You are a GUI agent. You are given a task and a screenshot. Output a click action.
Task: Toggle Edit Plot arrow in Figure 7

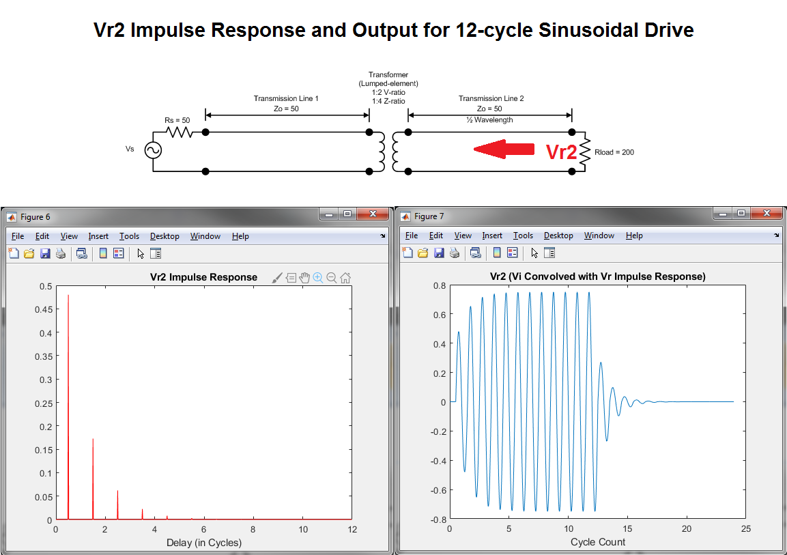(534, 253)
